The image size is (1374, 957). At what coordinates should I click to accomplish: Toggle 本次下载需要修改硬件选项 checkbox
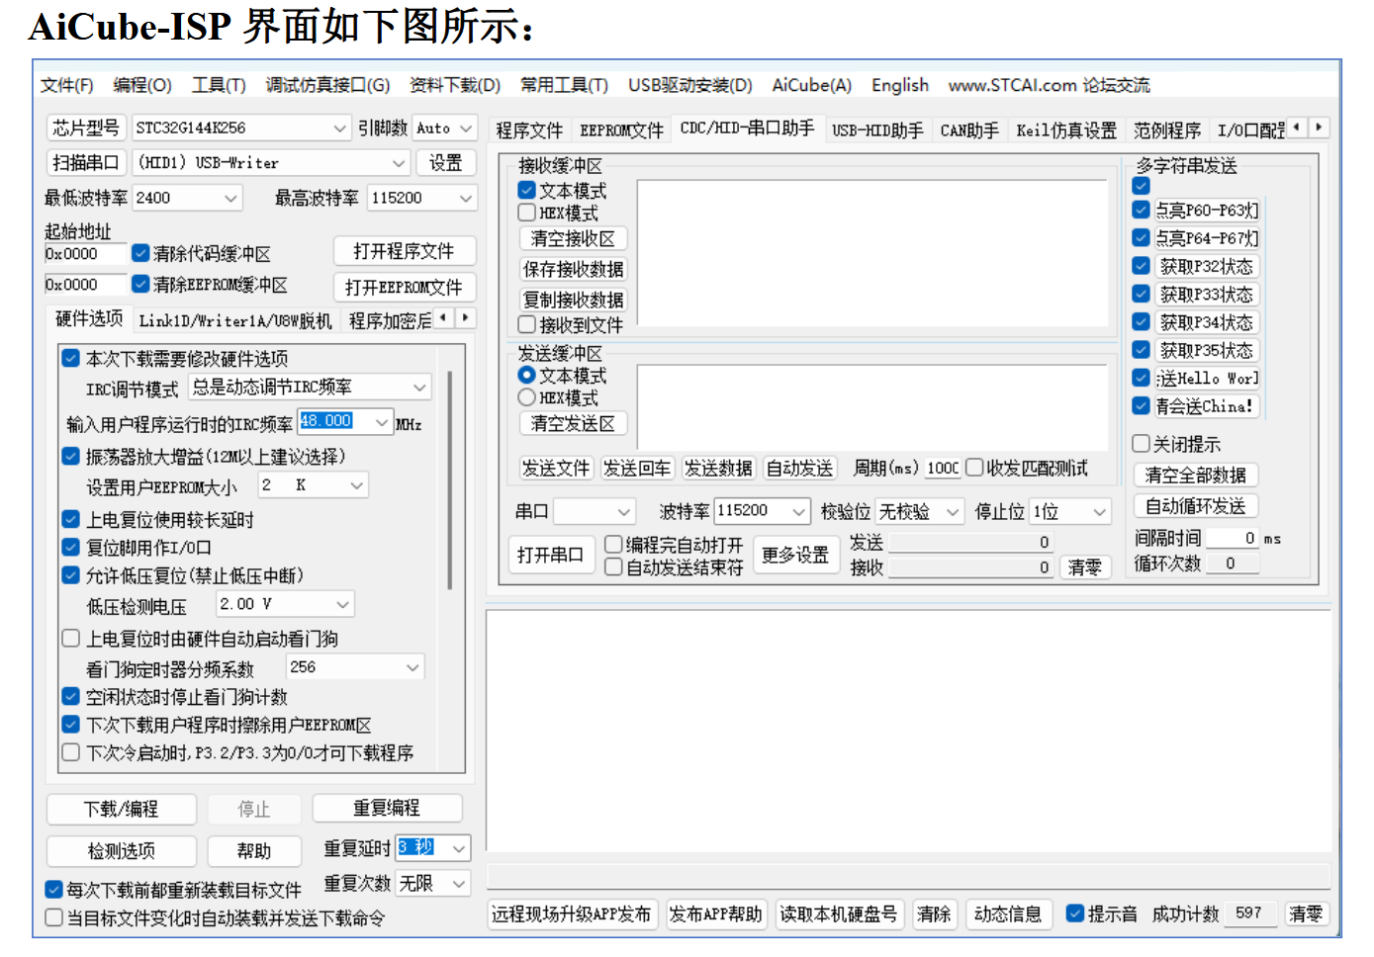[70, 359]
